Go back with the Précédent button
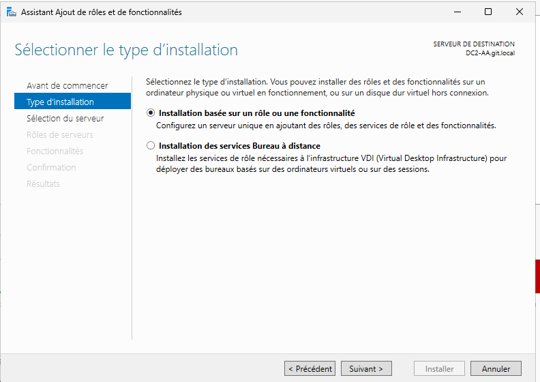The image size is (540, 382). [x=310, y=368]
